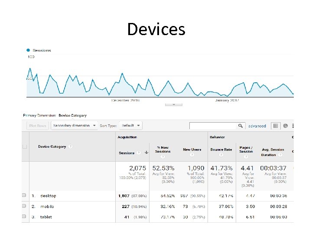Check the mobile row checkbox
The image size is (312, 234).
pos(24,206)
